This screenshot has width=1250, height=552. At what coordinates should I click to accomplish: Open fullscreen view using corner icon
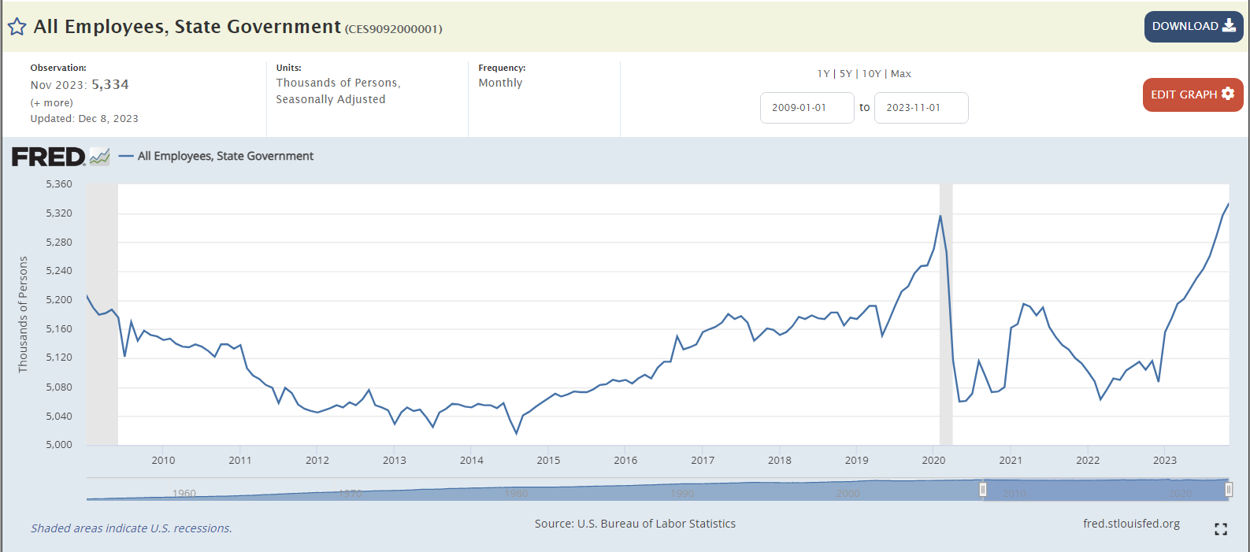click(1221, 529)
